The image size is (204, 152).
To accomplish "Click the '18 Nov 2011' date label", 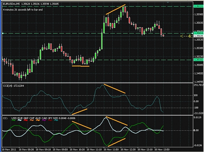I will [x=9, y=149].
